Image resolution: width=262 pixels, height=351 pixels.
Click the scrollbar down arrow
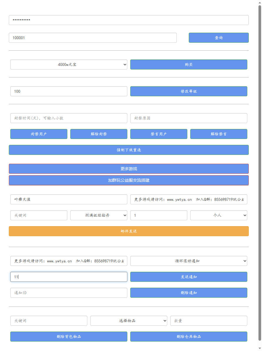(x=260, y=349)
